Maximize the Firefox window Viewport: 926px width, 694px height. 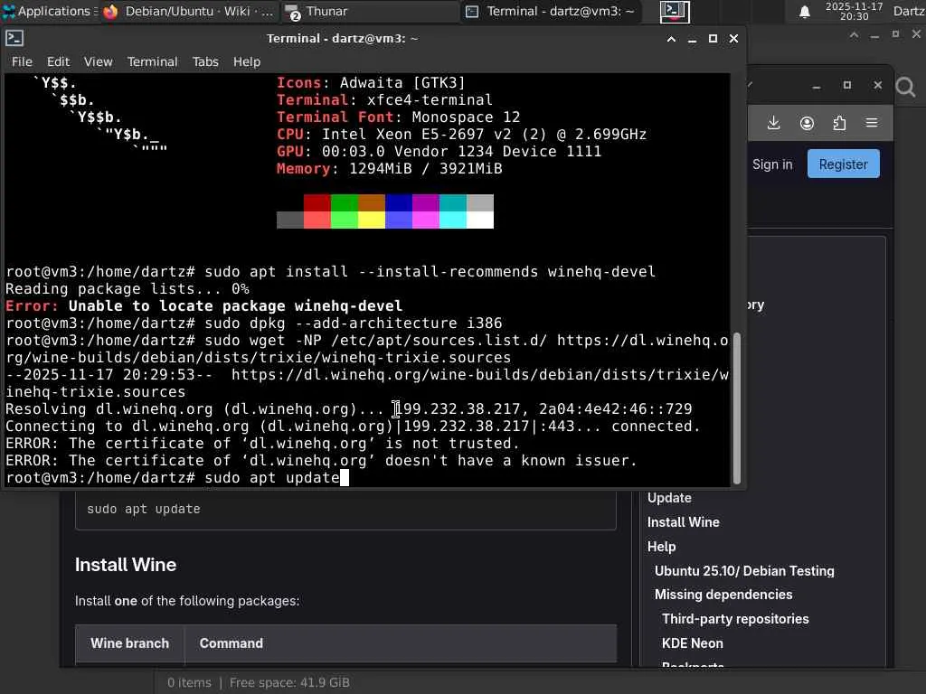[847, 86]
